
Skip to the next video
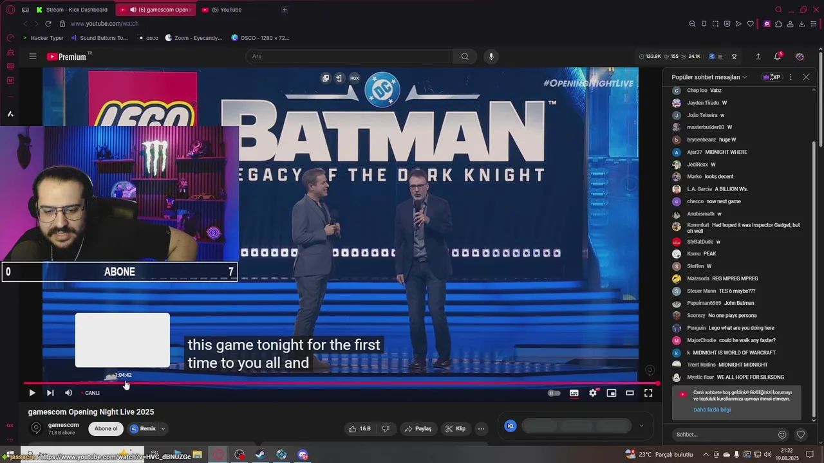tap(50, 393)
